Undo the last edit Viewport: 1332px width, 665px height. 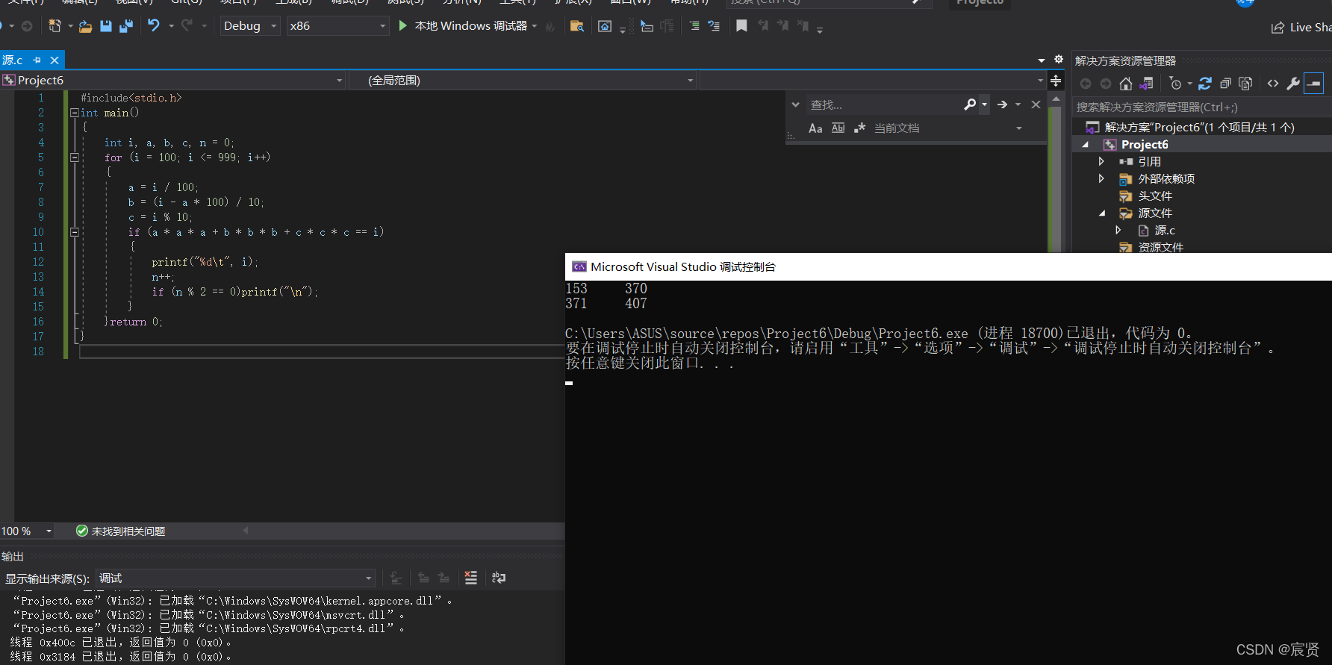pos(154,25)
